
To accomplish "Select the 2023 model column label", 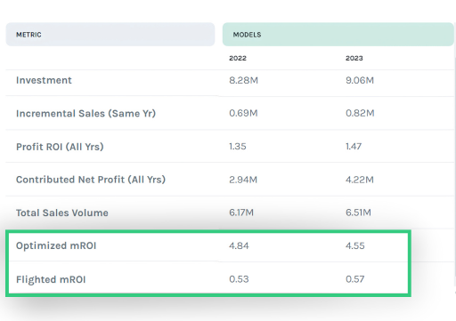I will [354, 58].
